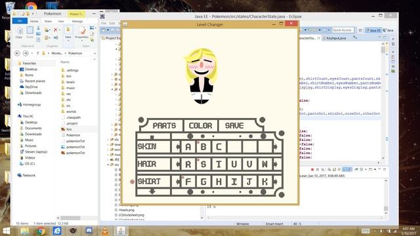Screen dimensions: 420x236
Task: Choose shirt option I
Action: tap(234, 182)
